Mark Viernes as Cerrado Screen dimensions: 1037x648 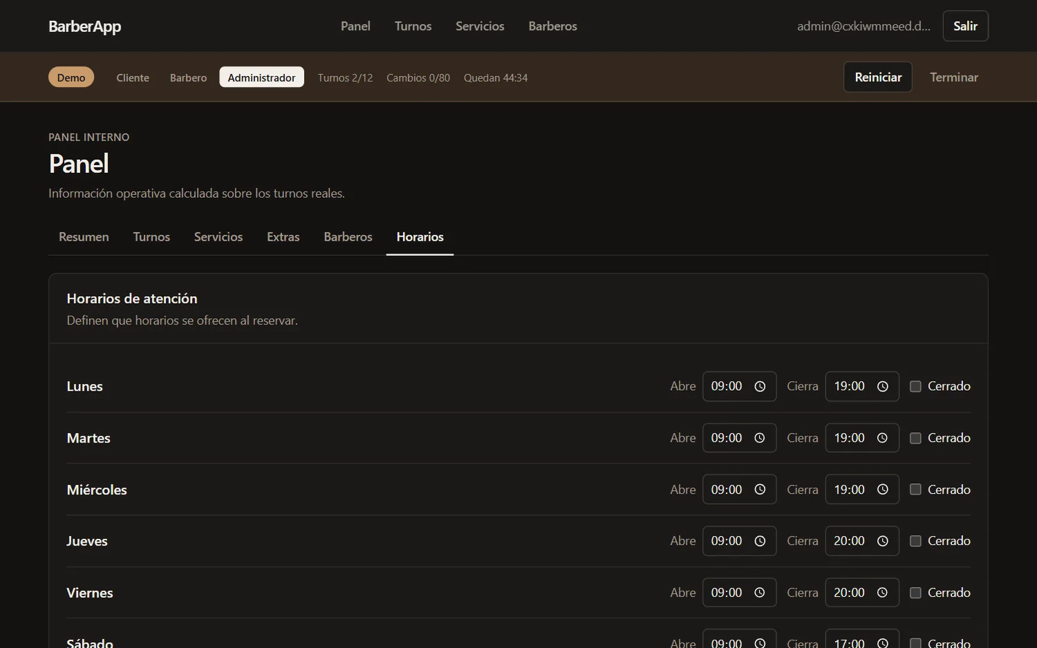(x=915, y=593)
